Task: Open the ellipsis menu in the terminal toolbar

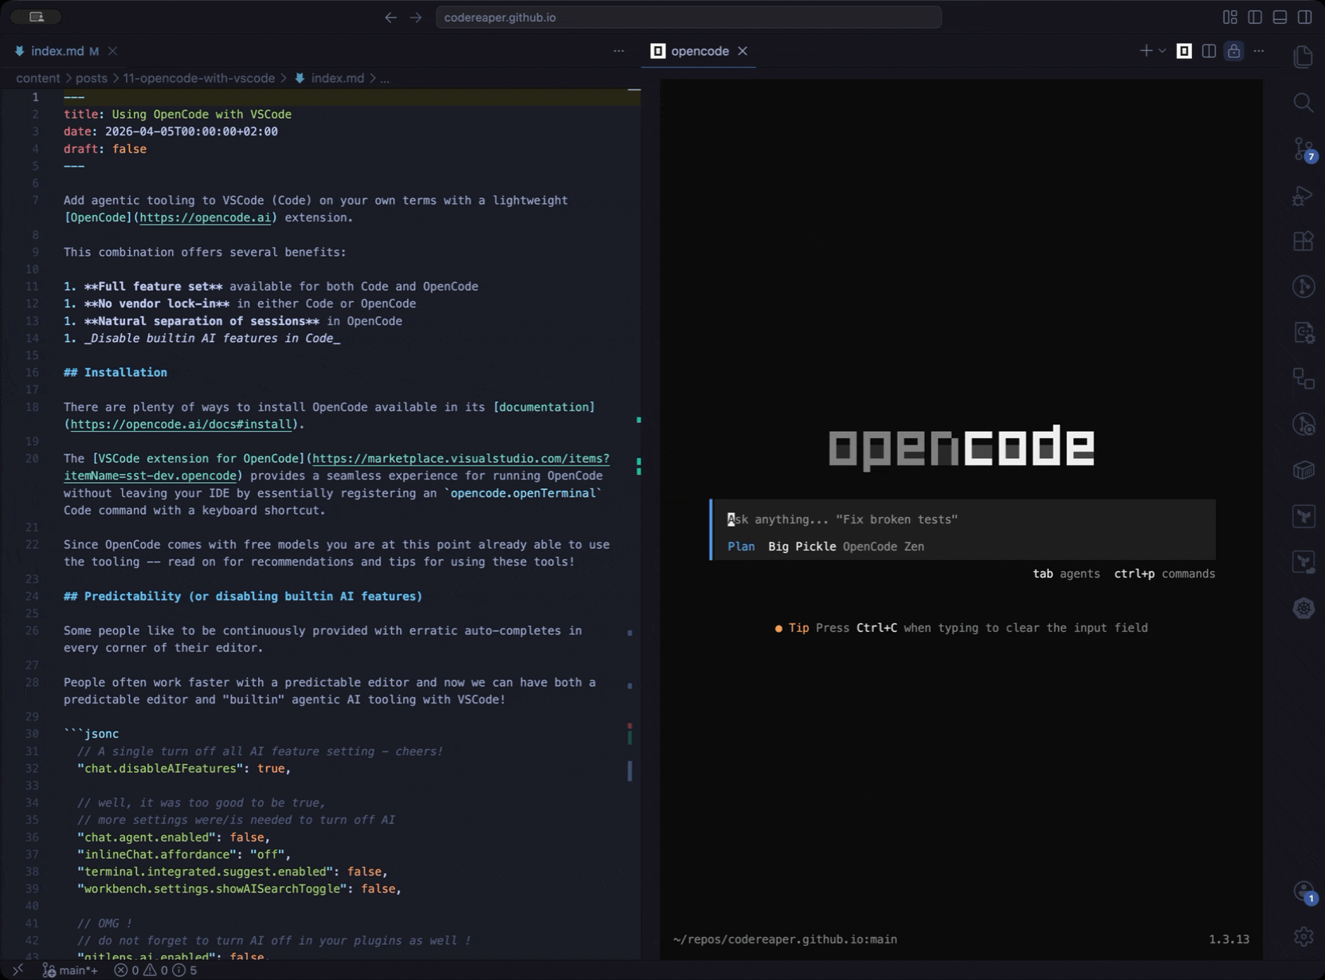Action: coord(1259,50)
